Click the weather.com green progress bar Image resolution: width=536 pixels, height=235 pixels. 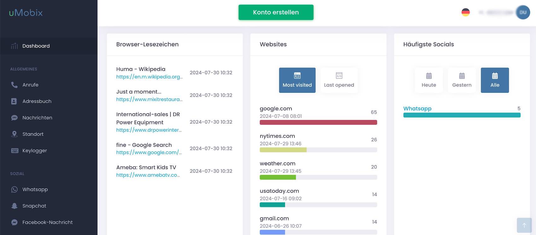click(278, 177)
